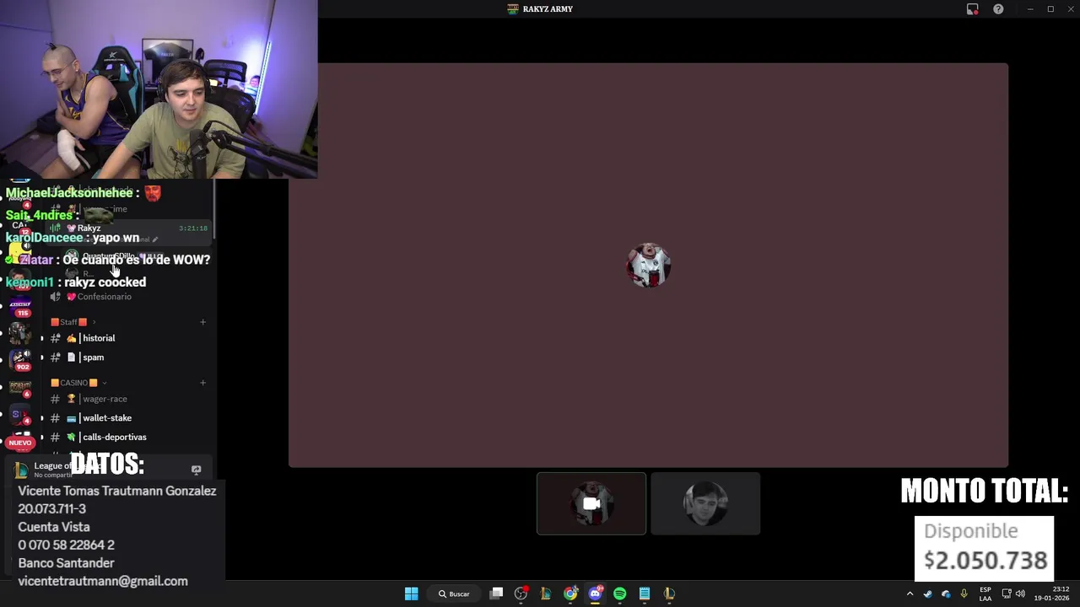The image size is (1080, 607).
Task: Open the Discord inbox icon in the title bar
Action: (x=973, y=9)
